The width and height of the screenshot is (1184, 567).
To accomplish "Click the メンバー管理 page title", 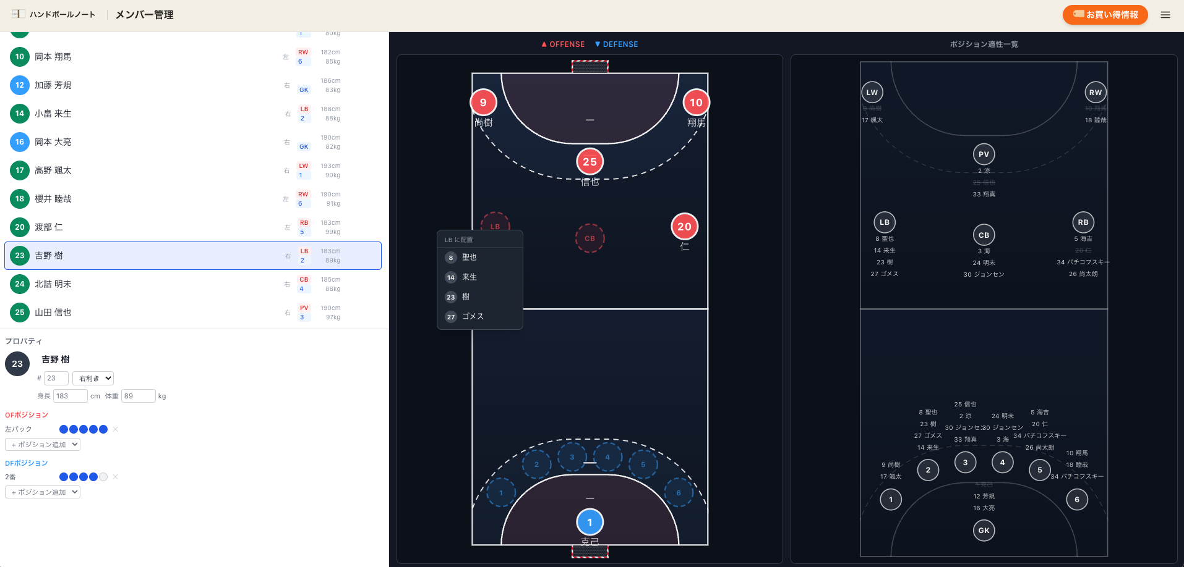I will click(x=144, y=15).
